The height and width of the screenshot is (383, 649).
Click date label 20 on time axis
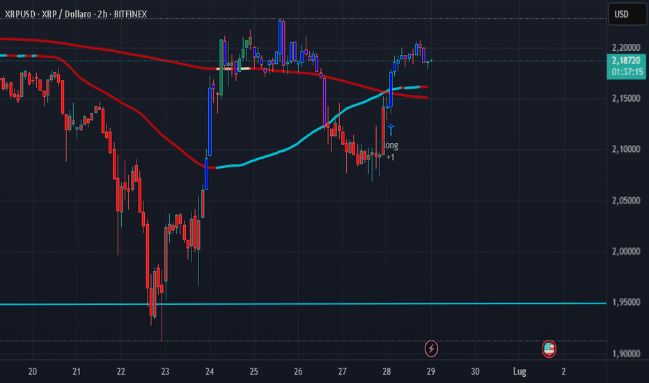click(x=33, y=371)
